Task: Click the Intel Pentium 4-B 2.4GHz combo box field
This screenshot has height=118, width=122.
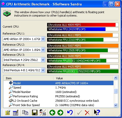Action: (24, 70)
